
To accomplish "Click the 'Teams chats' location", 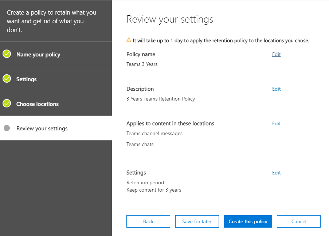I will [140, 144].
